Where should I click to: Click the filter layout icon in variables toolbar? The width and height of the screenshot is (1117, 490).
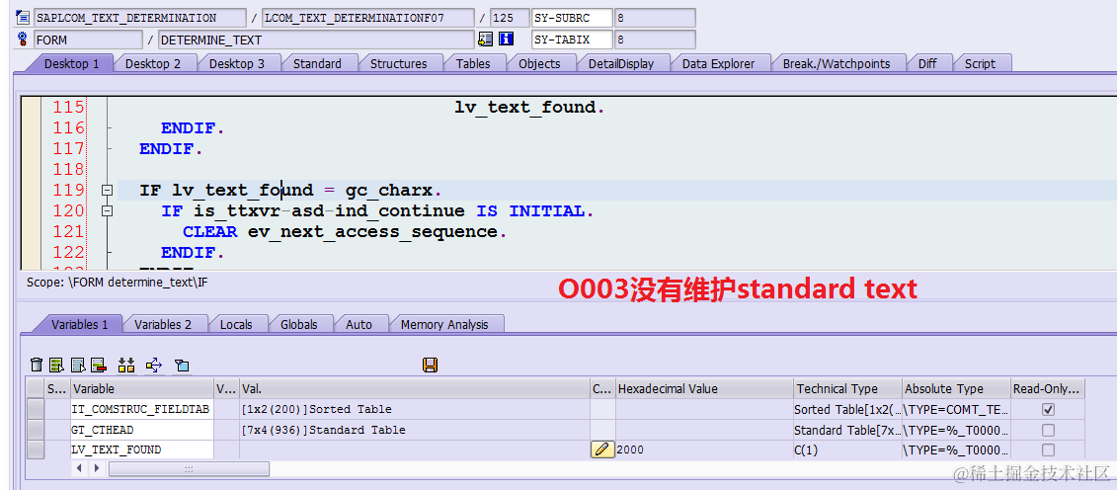(x=182, y=366)
